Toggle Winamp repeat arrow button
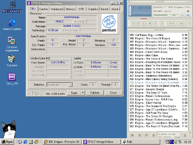 181,23
